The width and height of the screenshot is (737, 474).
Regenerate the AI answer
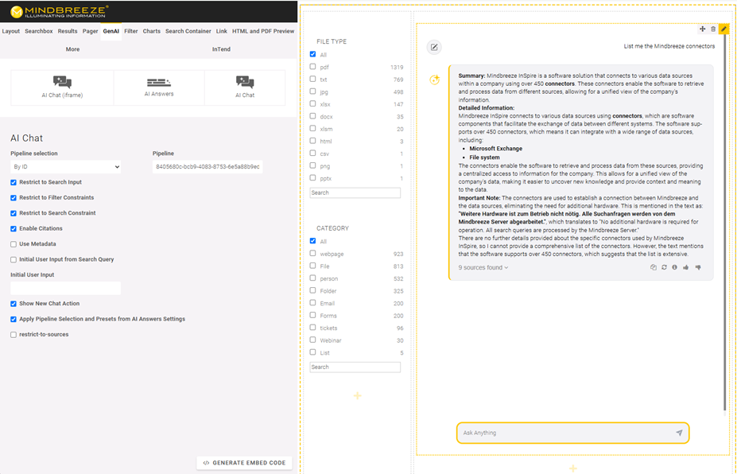[x=664, y=267]
